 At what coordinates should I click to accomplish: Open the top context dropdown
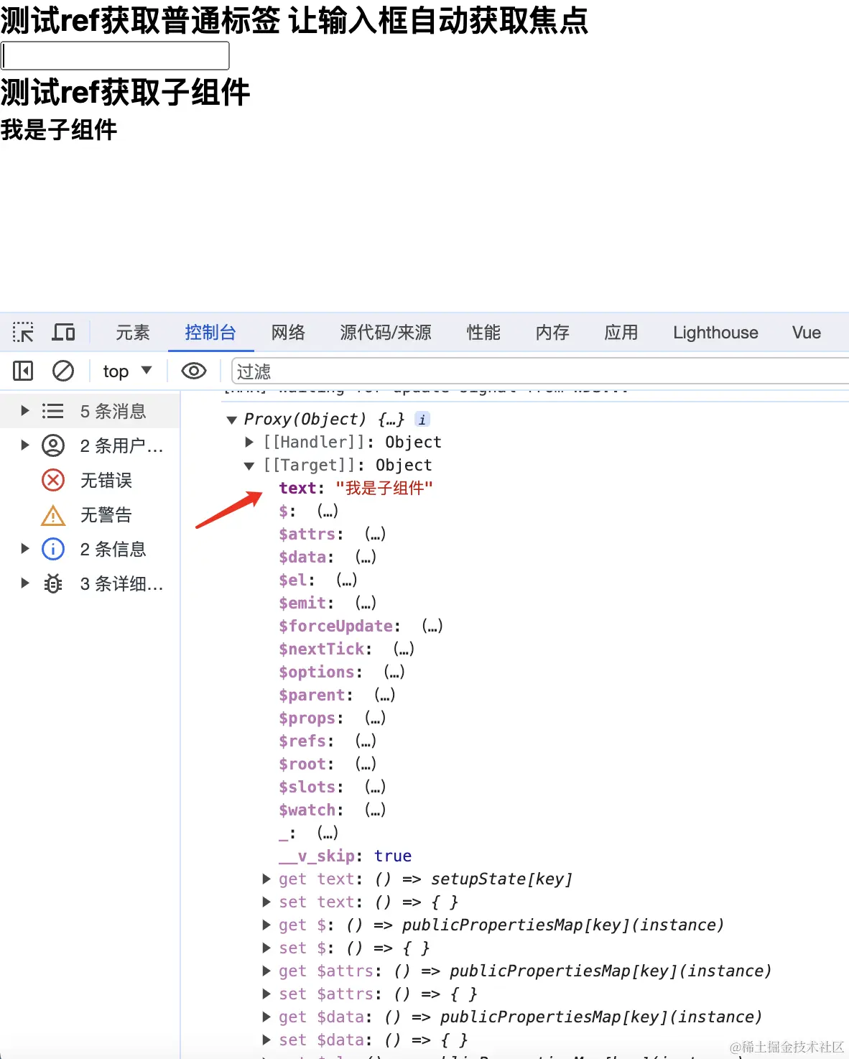pyautogui.click(x=127, y=371)
